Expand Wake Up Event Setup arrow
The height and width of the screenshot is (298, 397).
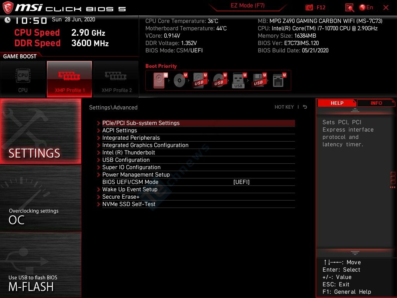(x=99, y=189)
